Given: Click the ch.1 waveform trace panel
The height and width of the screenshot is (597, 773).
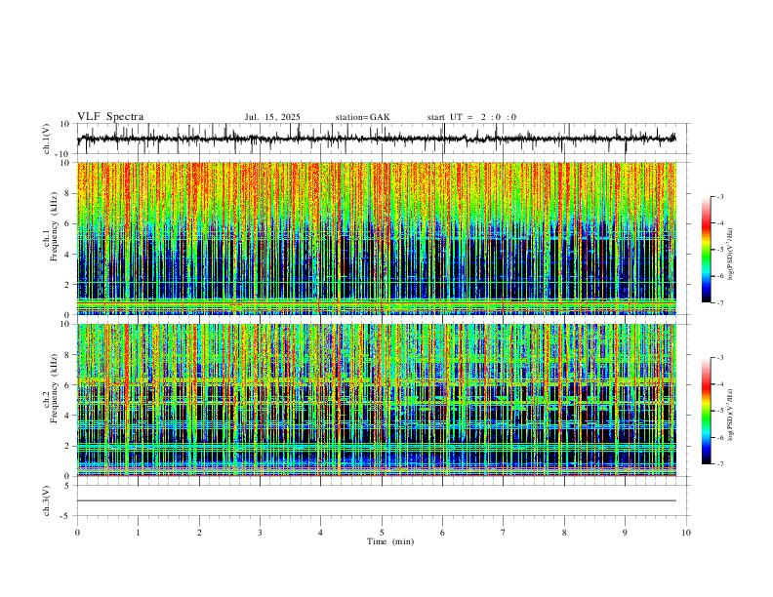Looking at the screenshot, I should (384, 139).
